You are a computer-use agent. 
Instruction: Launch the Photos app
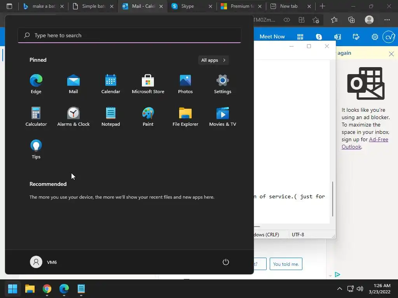point(185,84)
